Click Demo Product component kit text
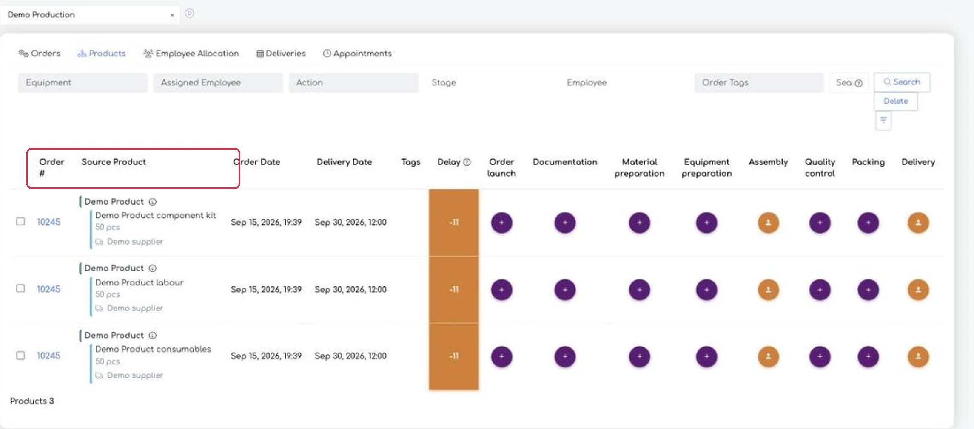This screenshot has height=429, width=974. 156,215
